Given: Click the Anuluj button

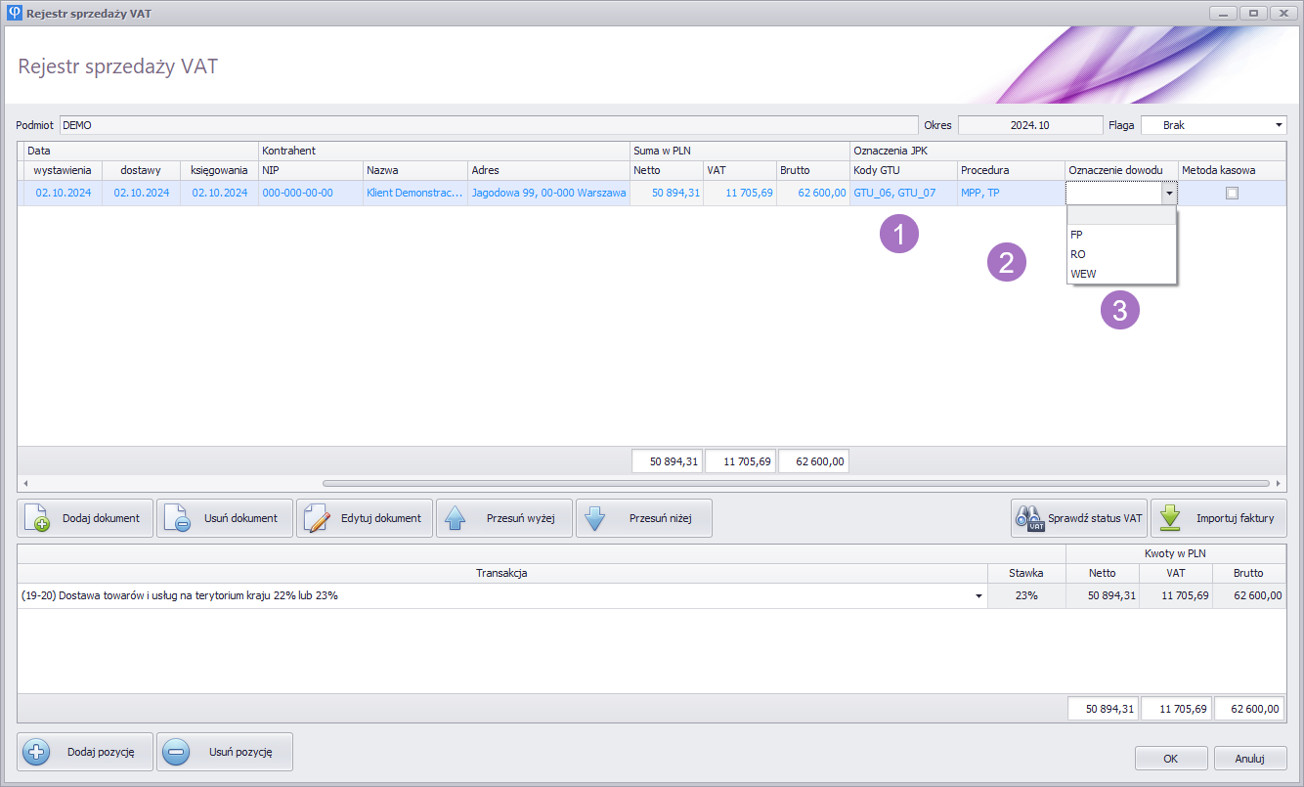Looking at the screenshot, I should [x=1250, y=758].
